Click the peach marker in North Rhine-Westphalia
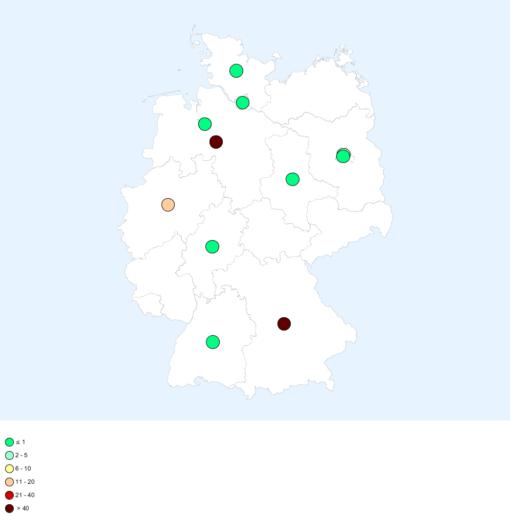This screenshot has height=516, width=510. click(168, 205)
